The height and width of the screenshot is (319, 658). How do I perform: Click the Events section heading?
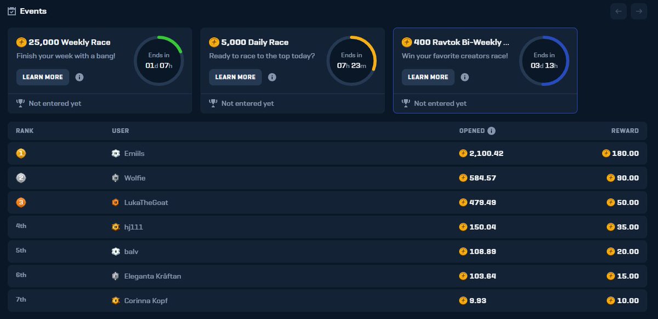point(33,11)
